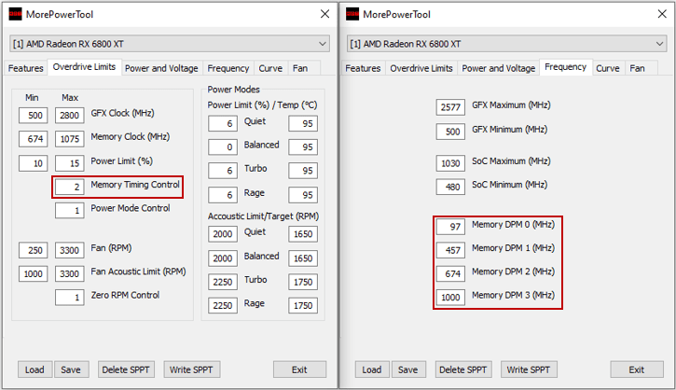Click Fan Acoustic Limit maximum field

[x=69, y=273]
